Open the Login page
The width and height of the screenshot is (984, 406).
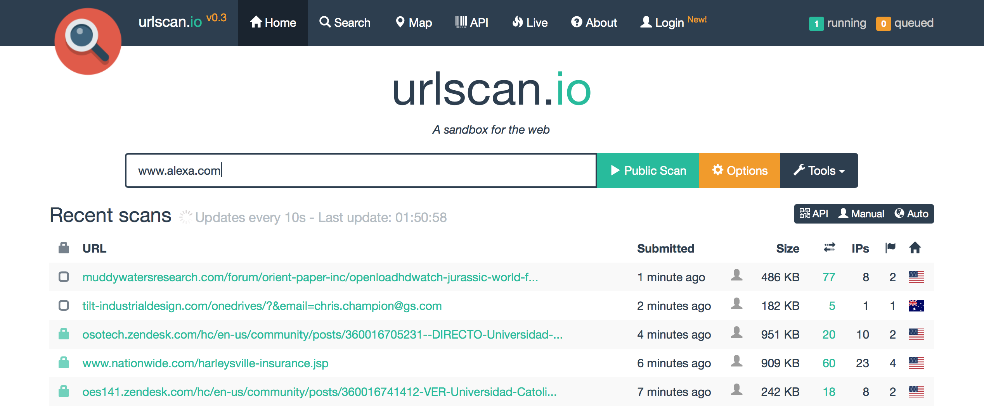(x=673, y=22)
